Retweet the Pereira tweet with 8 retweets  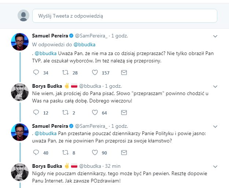tap(65, 152)
